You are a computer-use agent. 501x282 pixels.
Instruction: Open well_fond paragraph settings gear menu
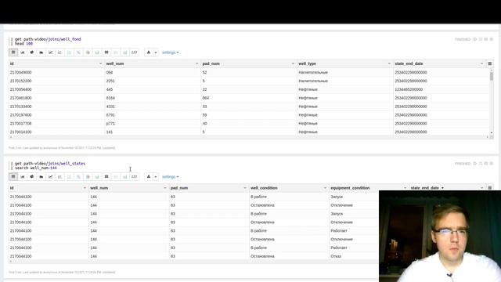(x=492, y=39)
